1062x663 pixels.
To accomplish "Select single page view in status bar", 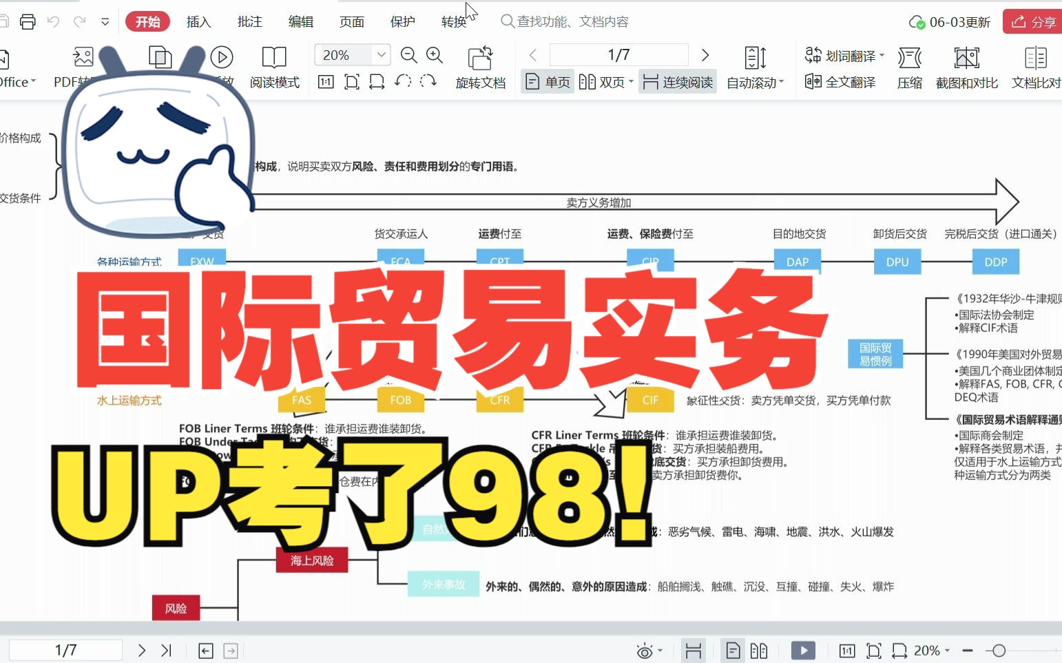I will point(733,651).
